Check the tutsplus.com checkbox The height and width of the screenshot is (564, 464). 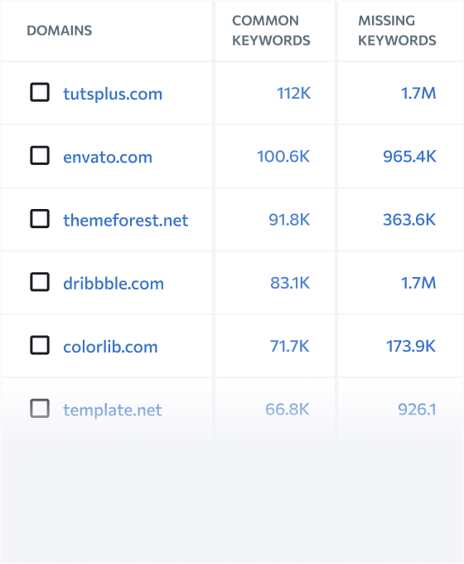[40, 92]
